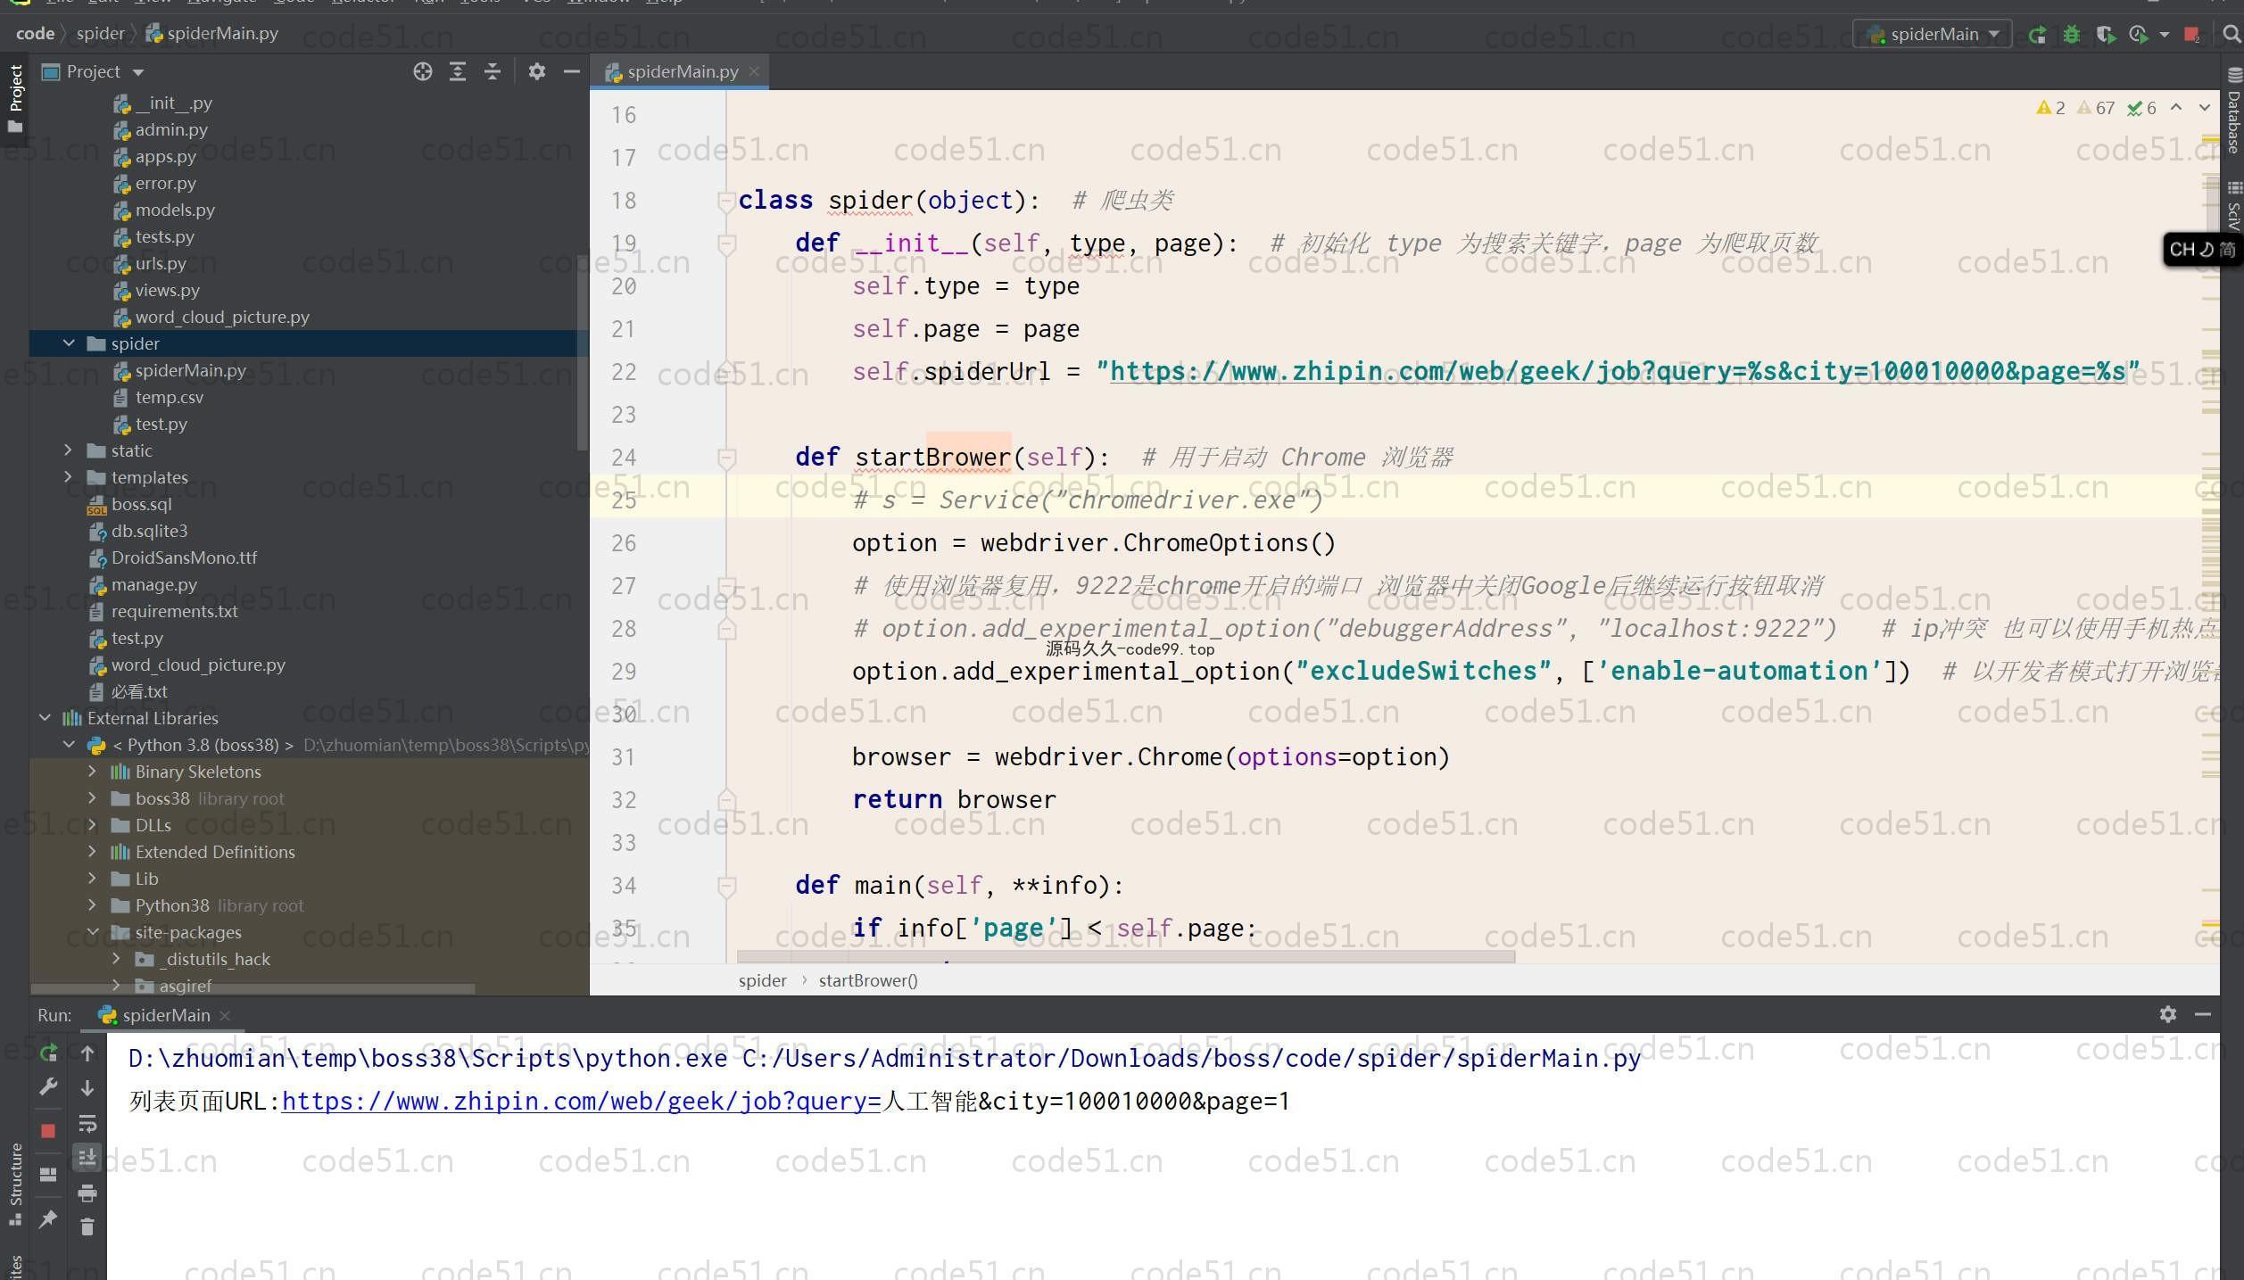Click Up the stack trace arrow
This screenshot has height=1280, width=2244.
[x=87, y=1053]
